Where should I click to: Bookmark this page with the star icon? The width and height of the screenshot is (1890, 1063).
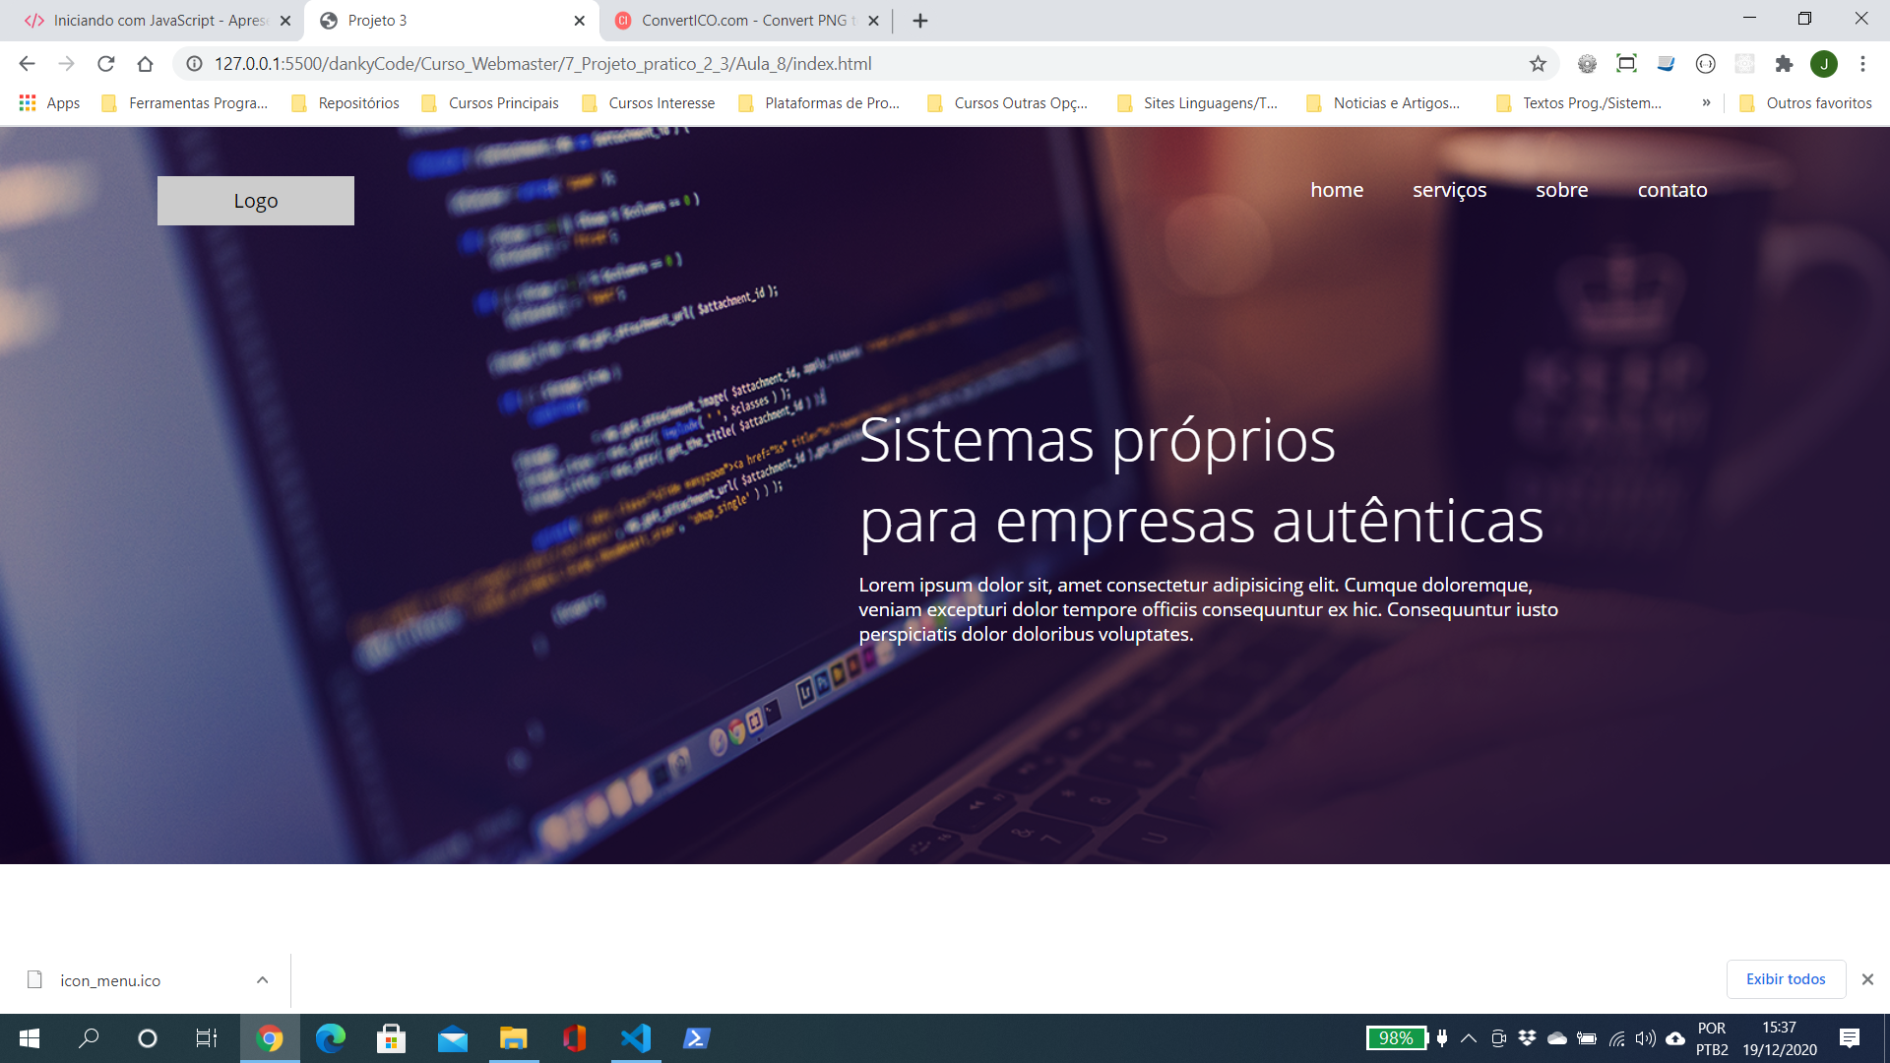1538,64
